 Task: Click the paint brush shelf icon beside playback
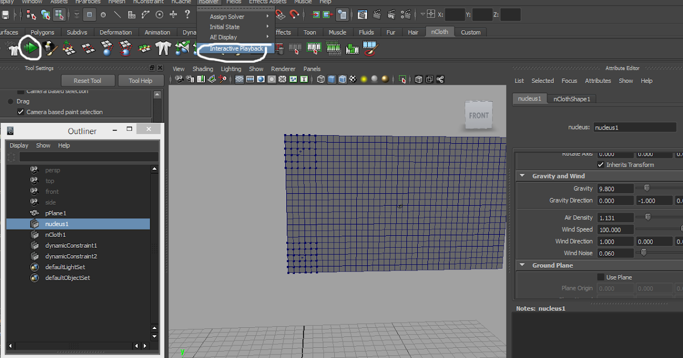[51, 49]
